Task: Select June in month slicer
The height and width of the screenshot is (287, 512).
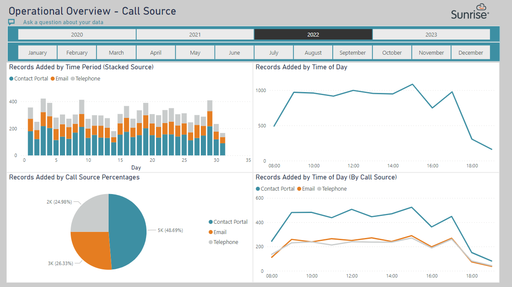Action: pos(234,52)
